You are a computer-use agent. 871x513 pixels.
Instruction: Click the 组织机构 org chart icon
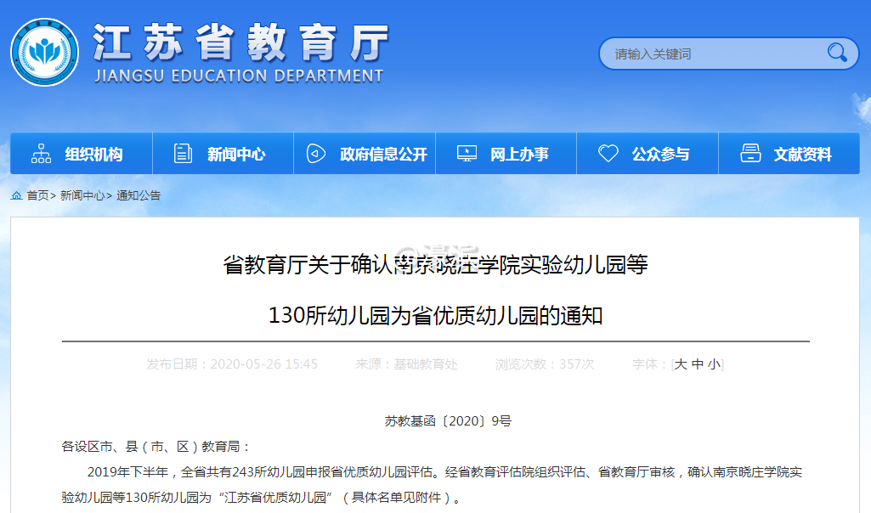[41, 154]
